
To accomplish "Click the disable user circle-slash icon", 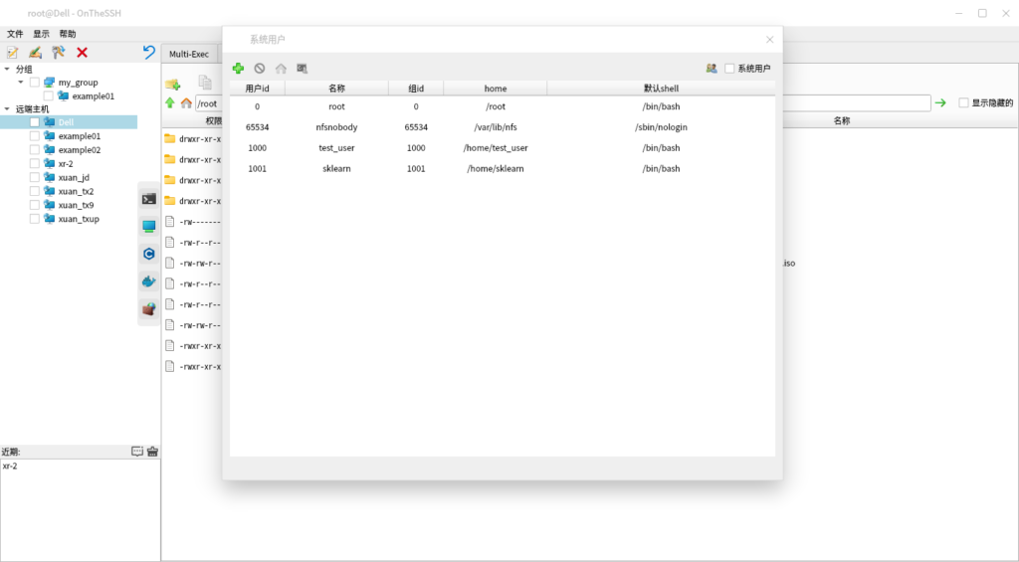I will 260,69.
